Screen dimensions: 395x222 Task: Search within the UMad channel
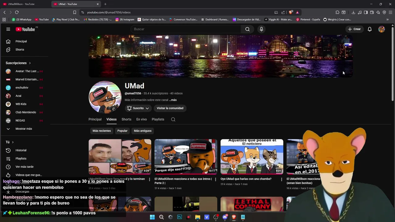(x=173, y=119)
